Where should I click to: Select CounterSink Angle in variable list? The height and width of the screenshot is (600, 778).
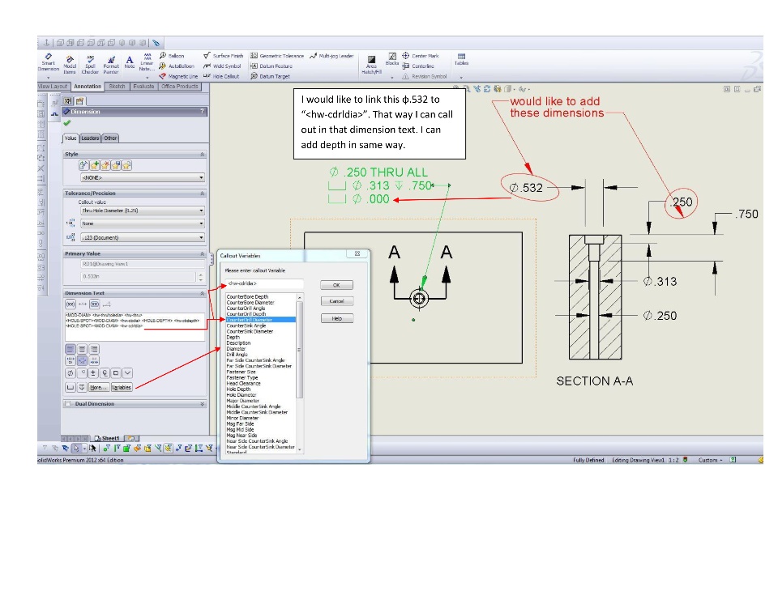click(246, 326)
